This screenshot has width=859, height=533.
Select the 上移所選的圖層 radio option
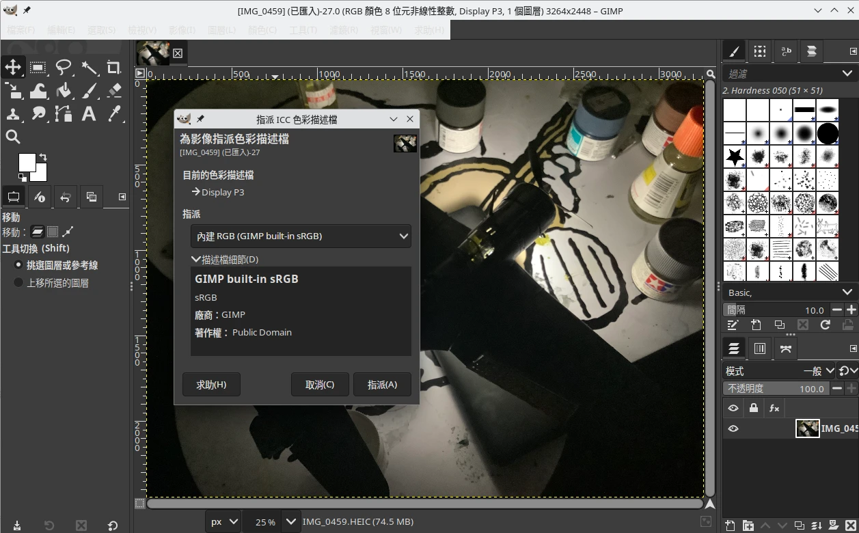[18, 282]
